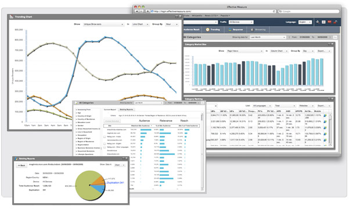349x209 pixels.
Task: Click the browser forward arrow button
Action: tap(141, 11)
